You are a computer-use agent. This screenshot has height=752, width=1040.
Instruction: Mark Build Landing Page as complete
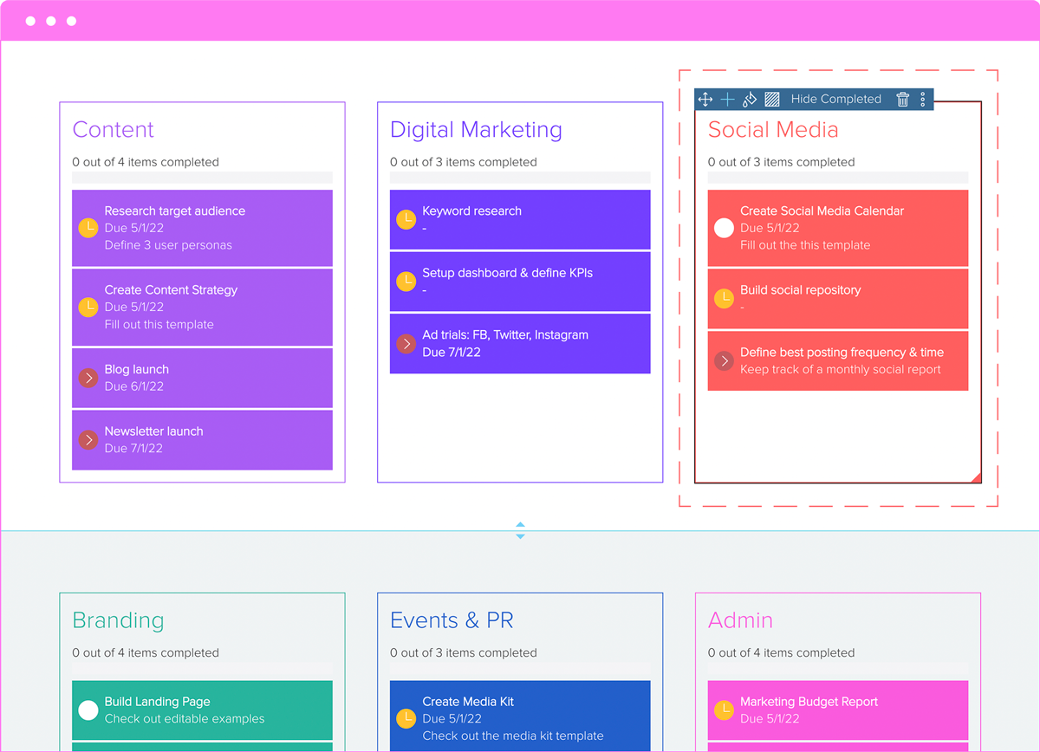pyautogui.click(x=88, y=710)
